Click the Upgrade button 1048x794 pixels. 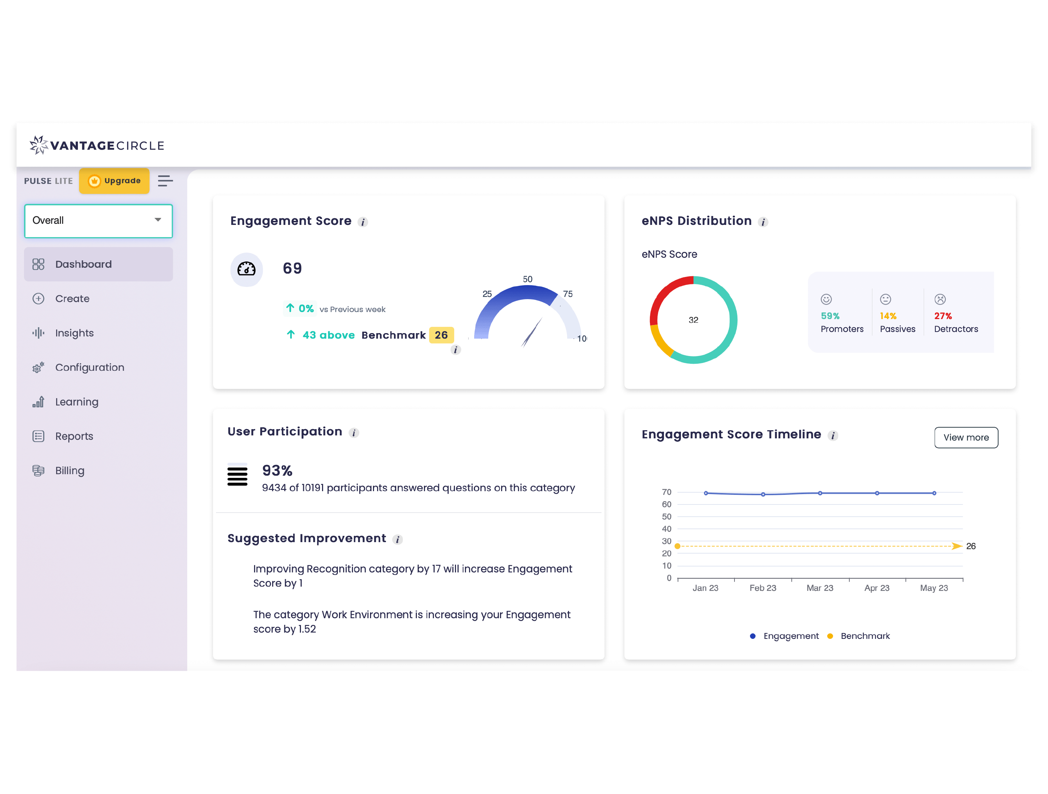pyautogui.click(x=114, y=181)
